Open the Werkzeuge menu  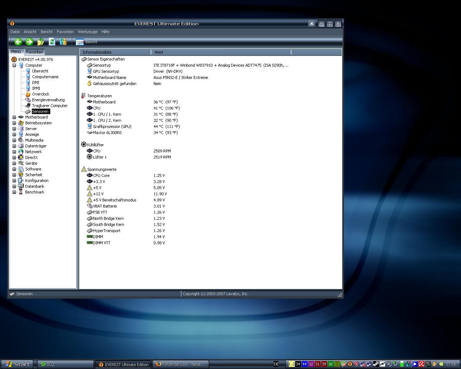[88, 32]
